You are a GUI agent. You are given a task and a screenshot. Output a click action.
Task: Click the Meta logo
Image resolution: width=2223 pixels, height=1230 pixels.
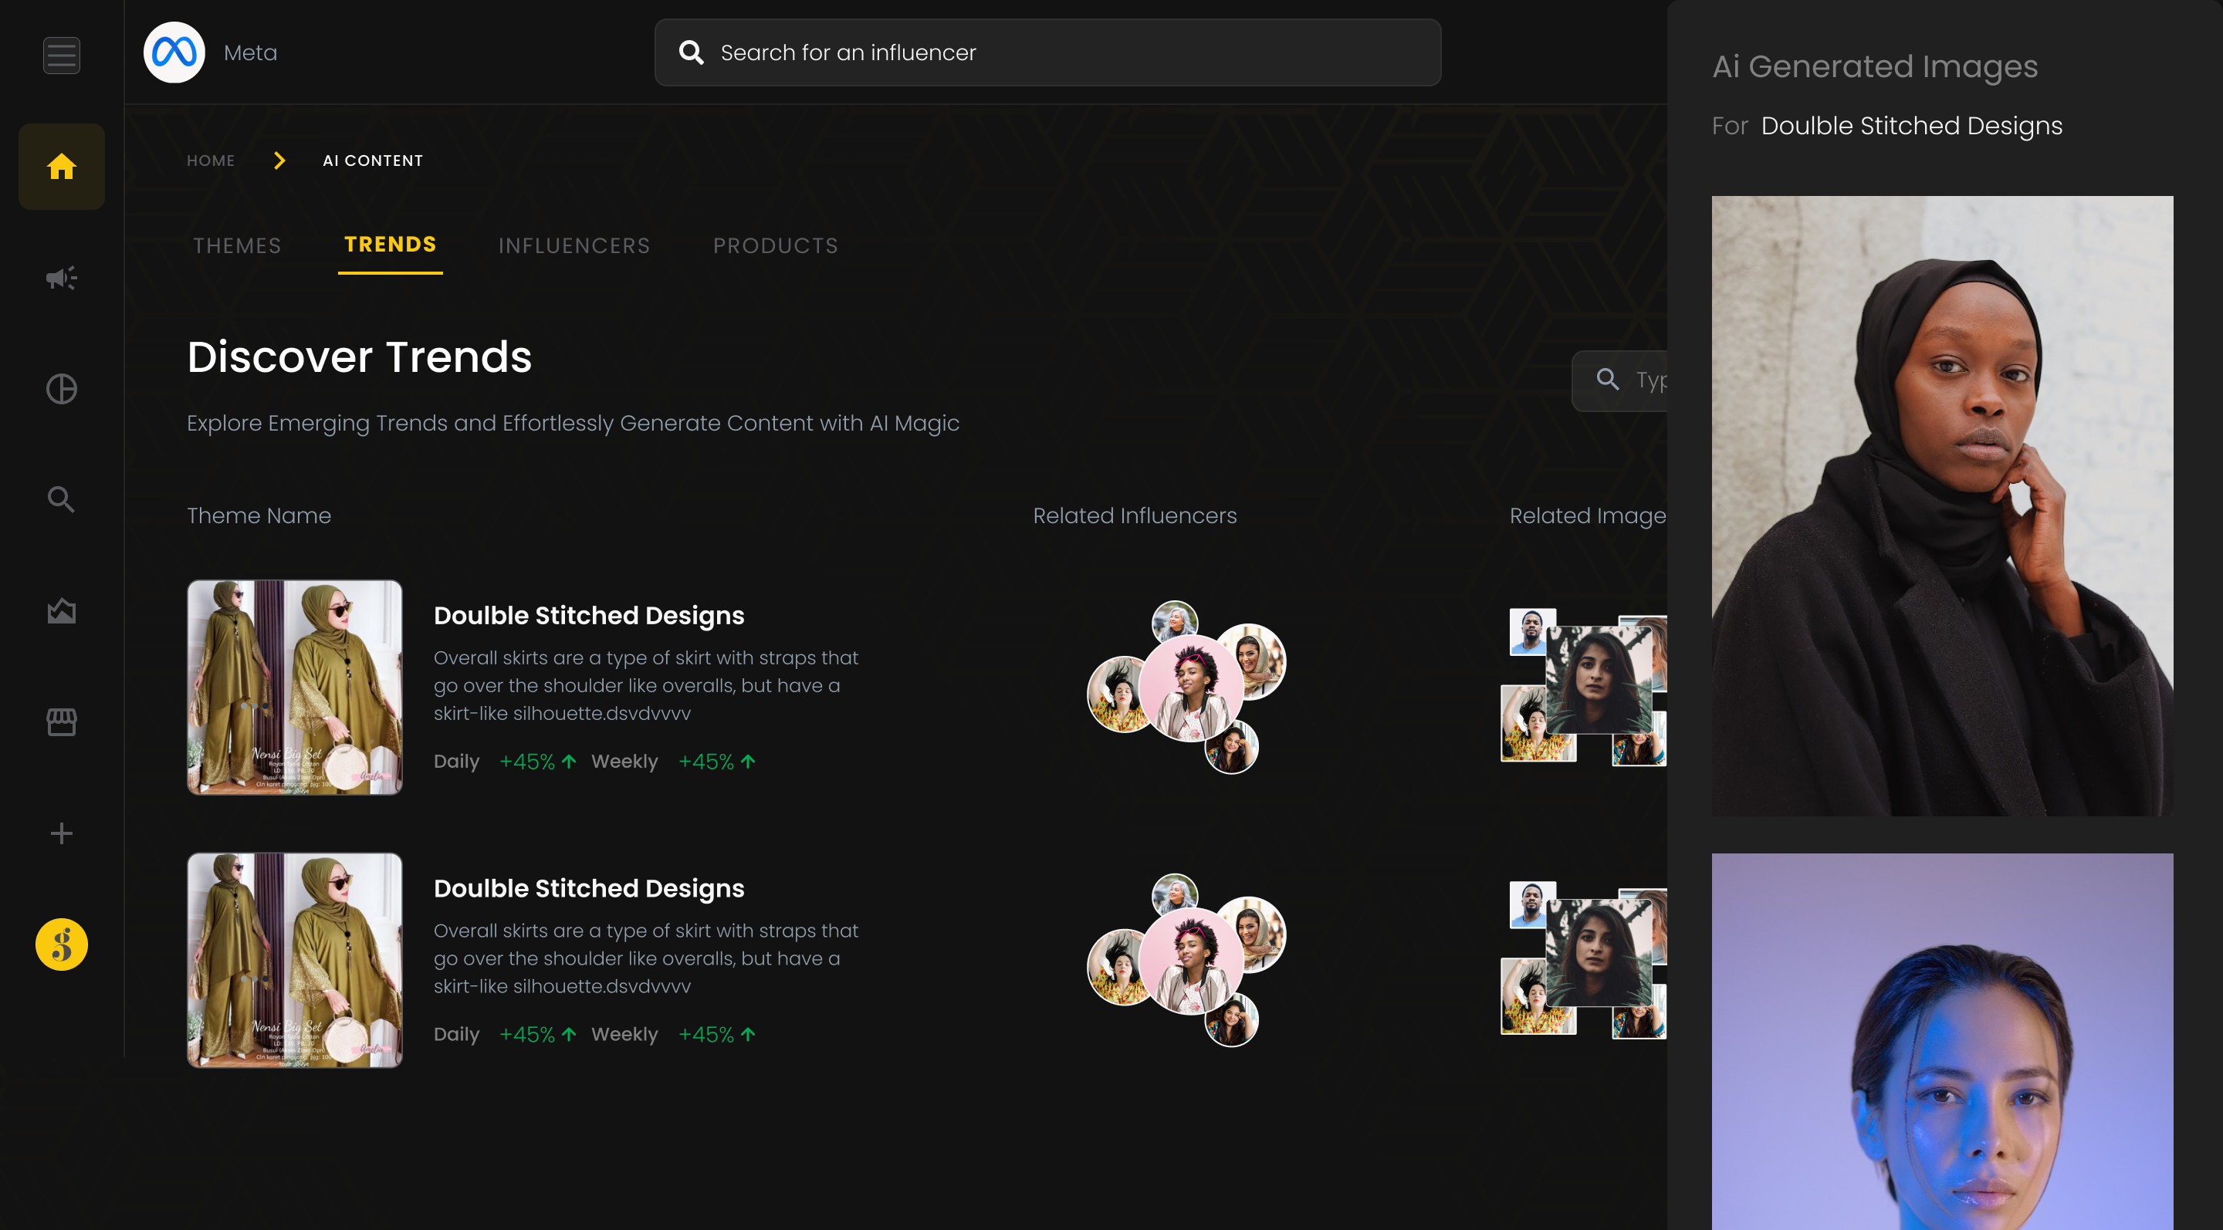(174, 52)
